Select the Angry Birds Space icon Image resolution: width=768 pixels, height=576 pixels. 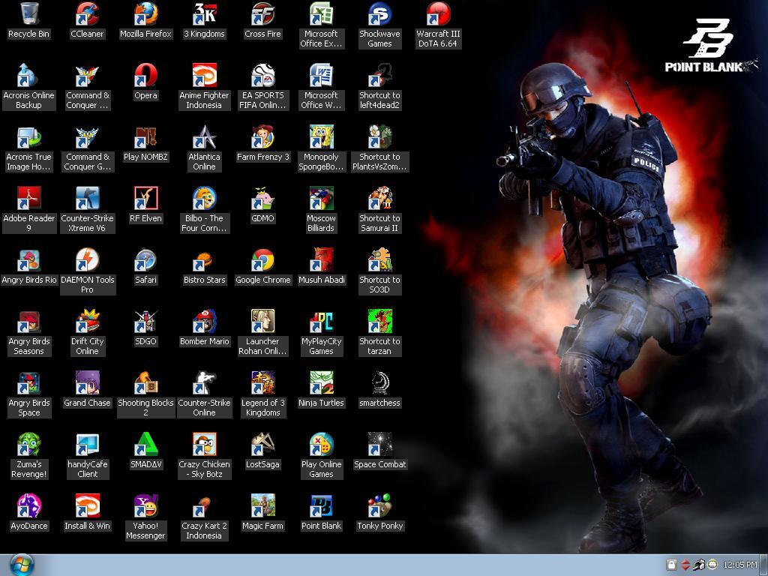(x=29, y=383)
